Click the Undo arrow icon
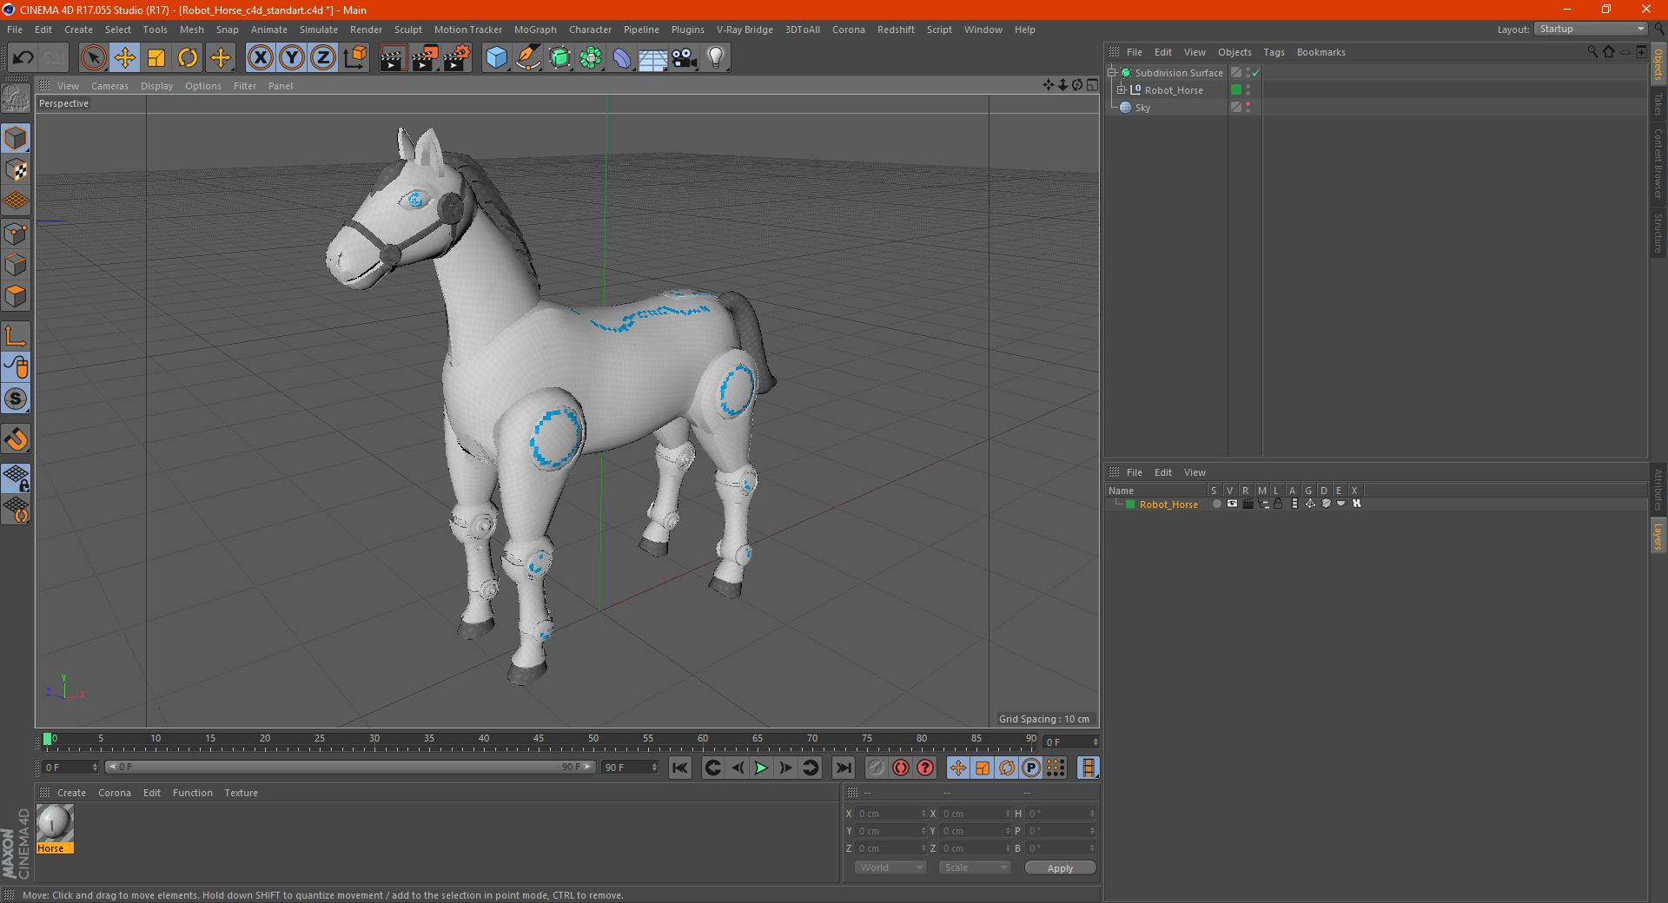This screenshot has width=1668, height=903. pos(23,58)
